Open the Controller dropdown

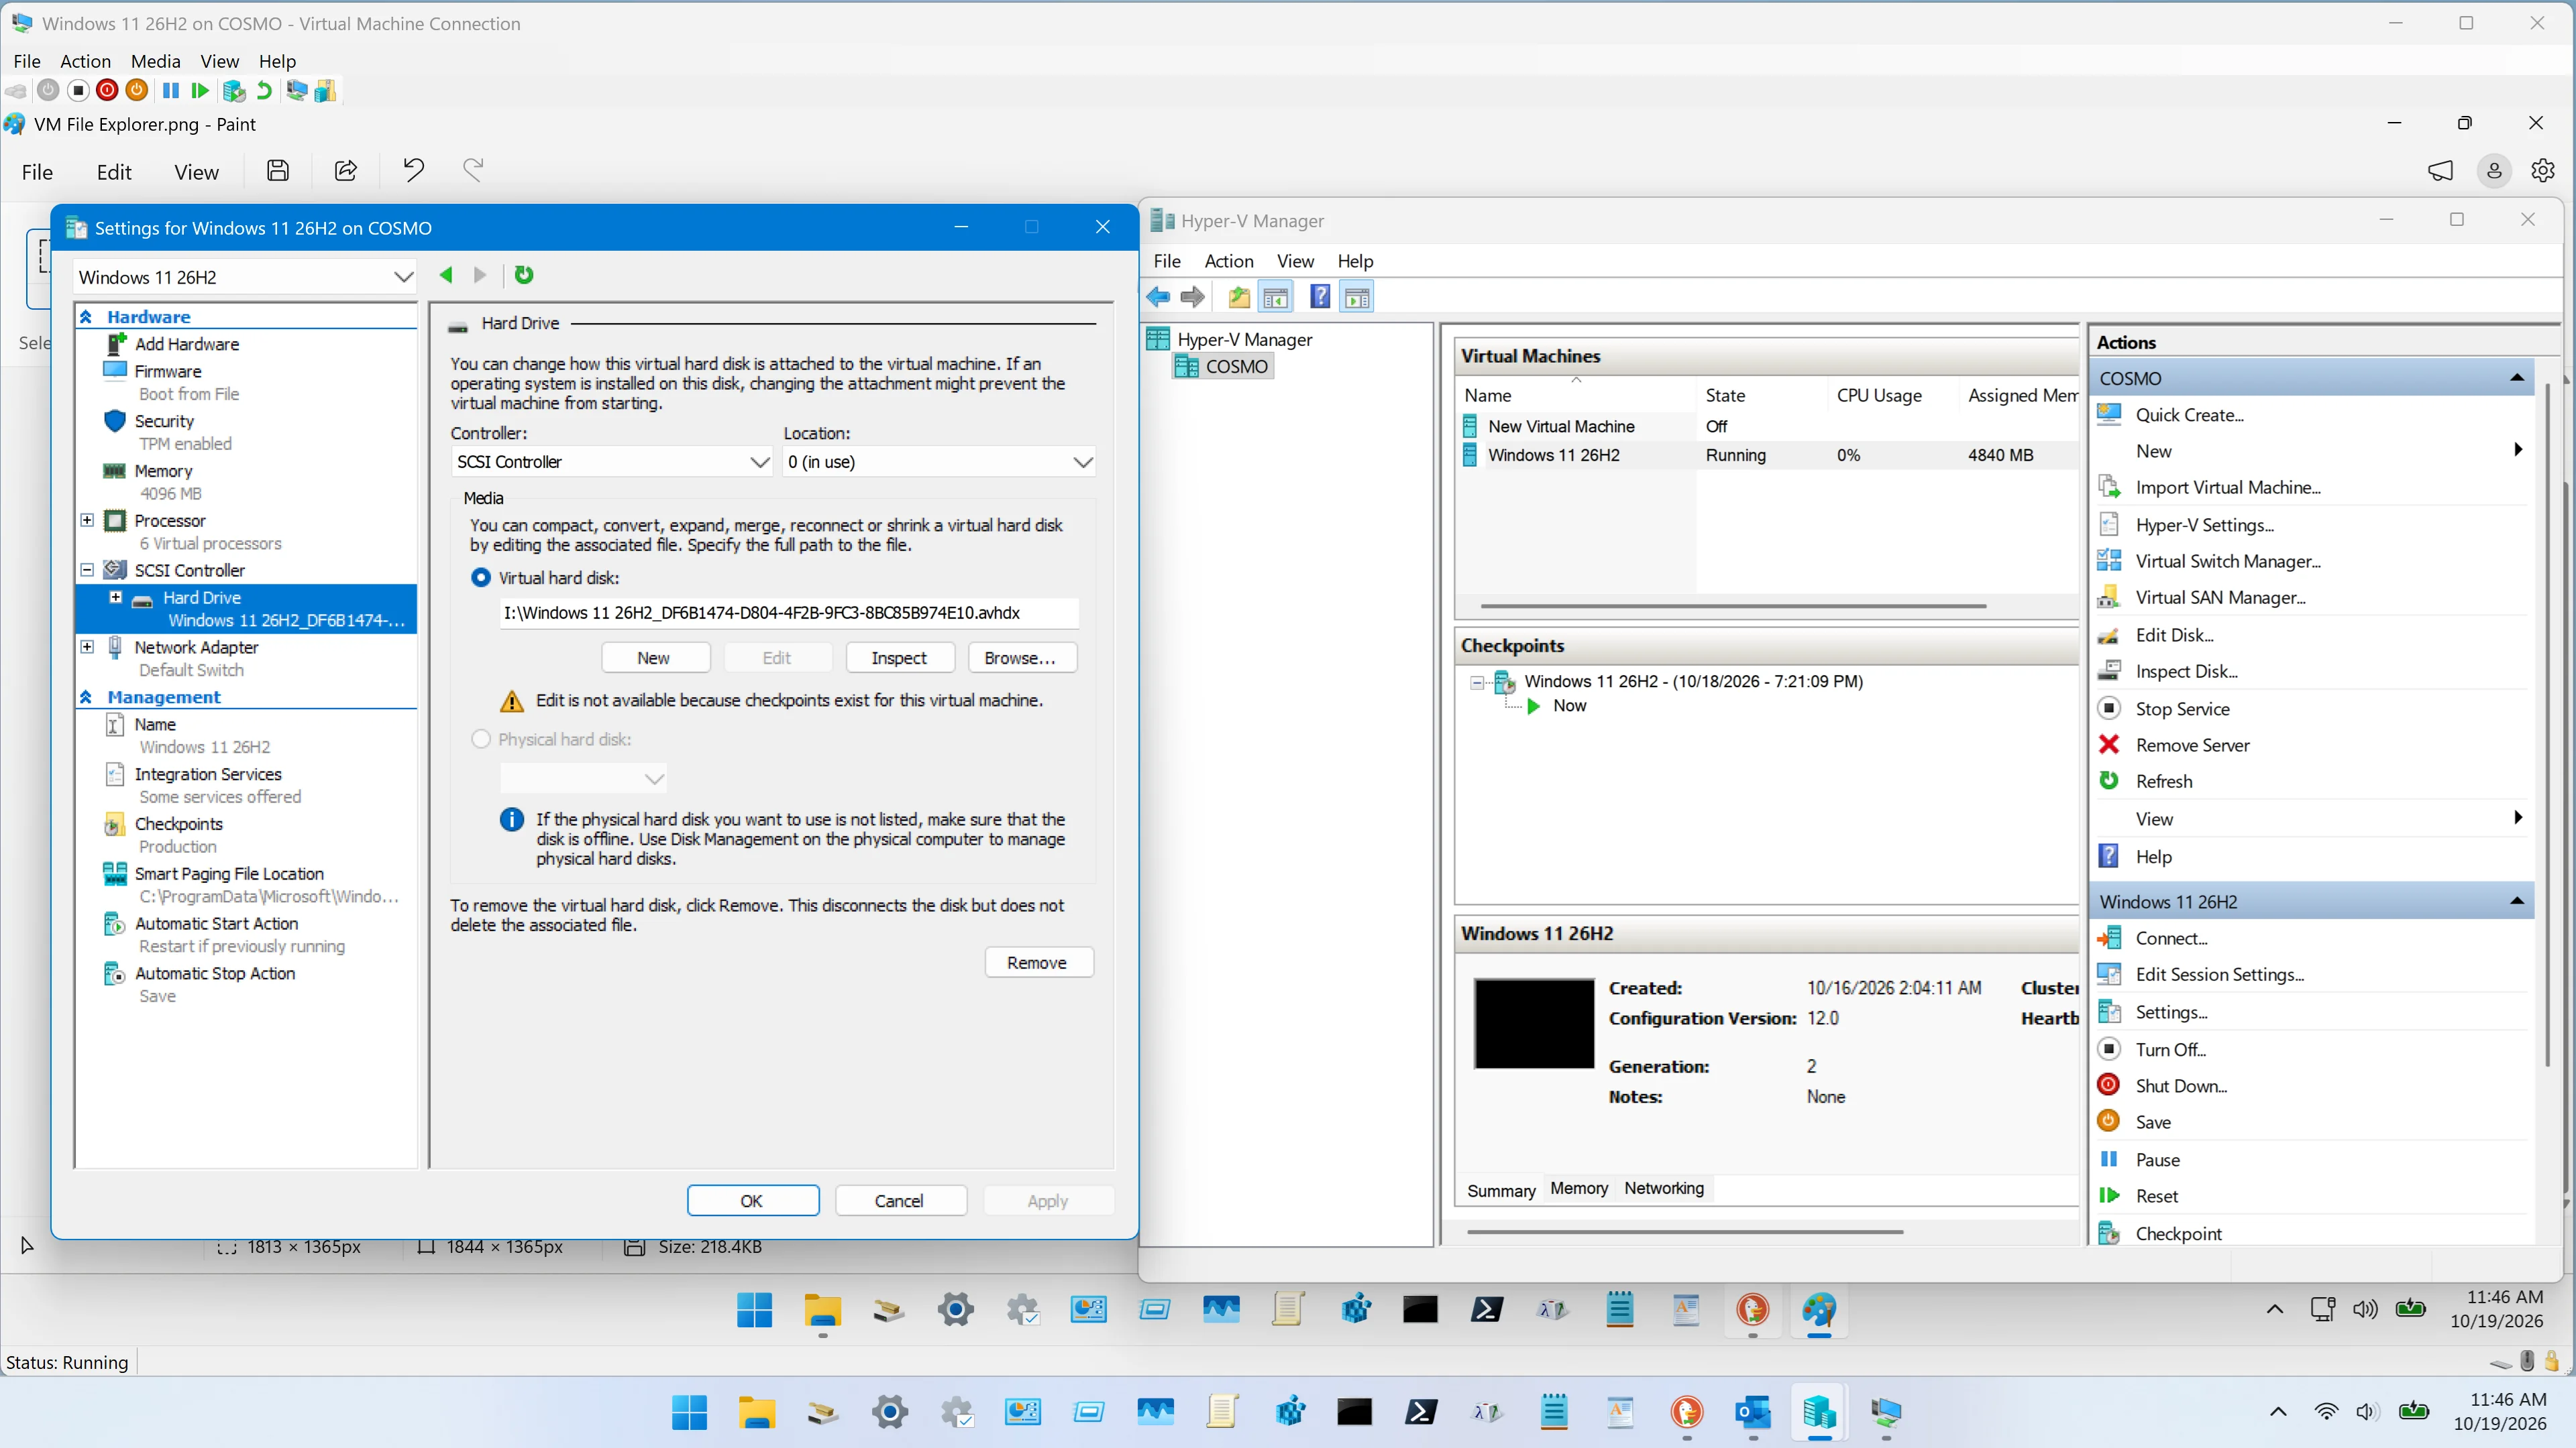(611, 462)
